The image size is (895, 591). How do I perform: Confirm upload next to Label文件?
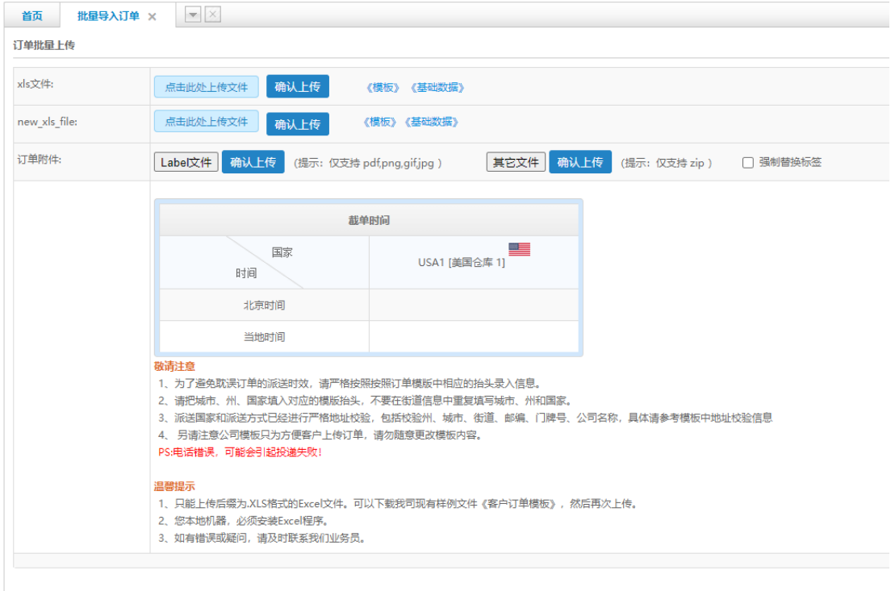(253, 162)
